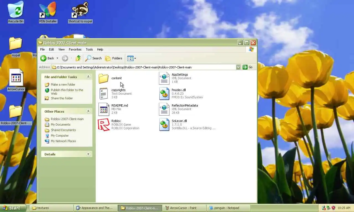Select the fmodex.dll file icon

point(164,94)
